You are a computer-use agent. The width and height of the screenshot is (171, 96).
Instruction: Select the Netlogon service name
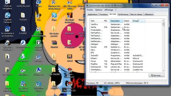tap(94, 44)
